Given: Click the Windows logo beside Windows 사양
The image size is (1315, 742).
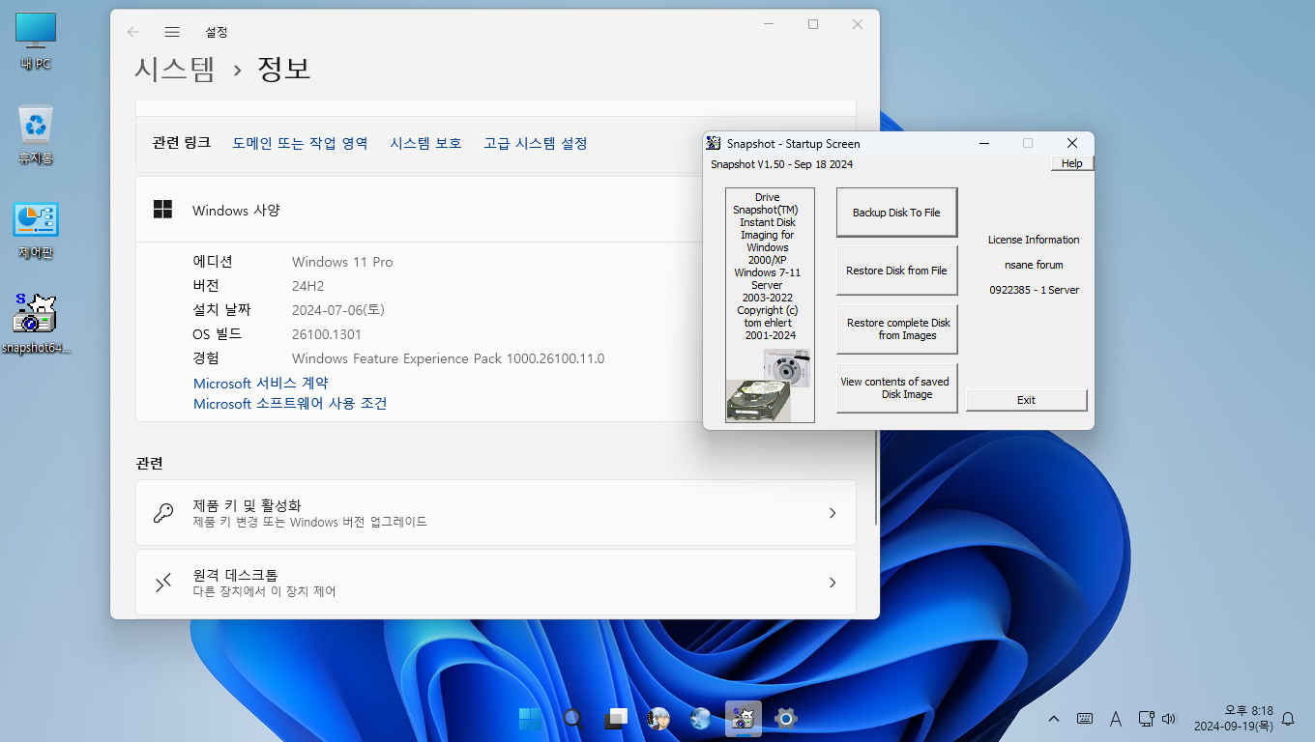Looking at the screenshot, I should click(162, 209).
